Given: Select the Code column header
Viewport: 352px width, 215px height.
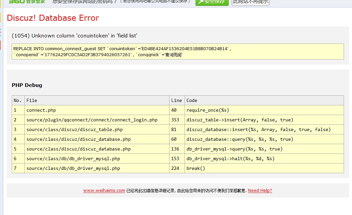Looking at the screenshot, I should pos(192,100).
